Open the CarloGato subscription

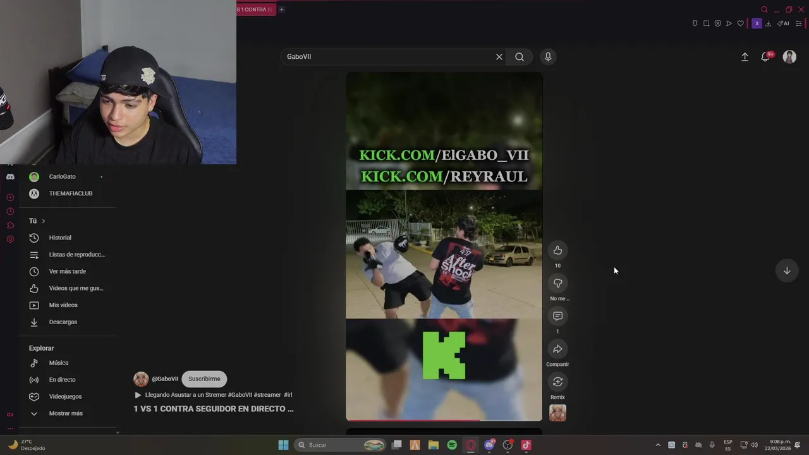(x=62, y=176)
